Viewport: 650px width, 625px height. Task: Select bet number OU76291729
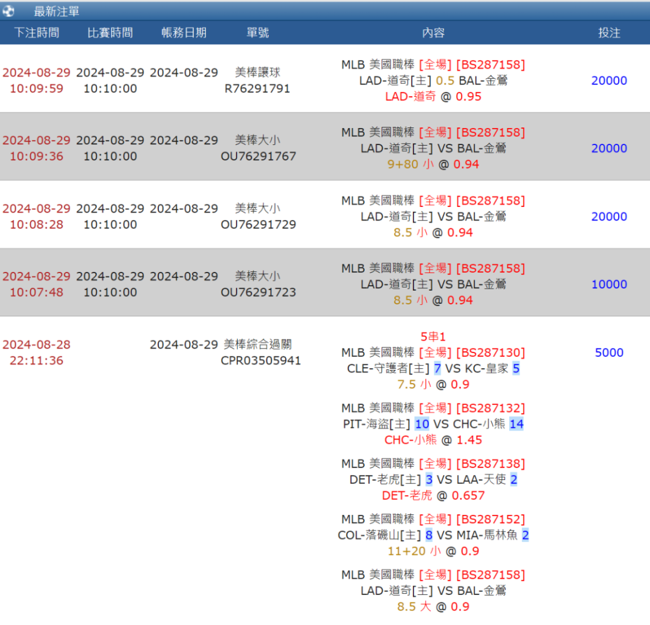[x=258, y=224]
